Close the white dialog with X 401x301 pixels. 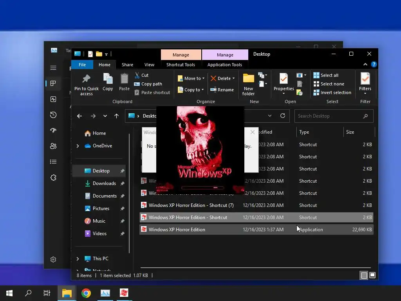[x=253, y=132]
